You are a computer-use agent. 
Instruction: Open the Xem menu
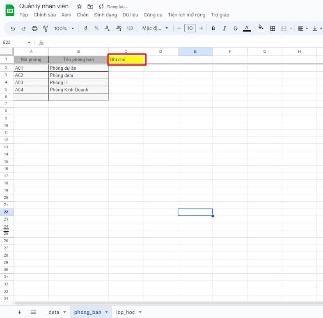(x=66, y=15)
